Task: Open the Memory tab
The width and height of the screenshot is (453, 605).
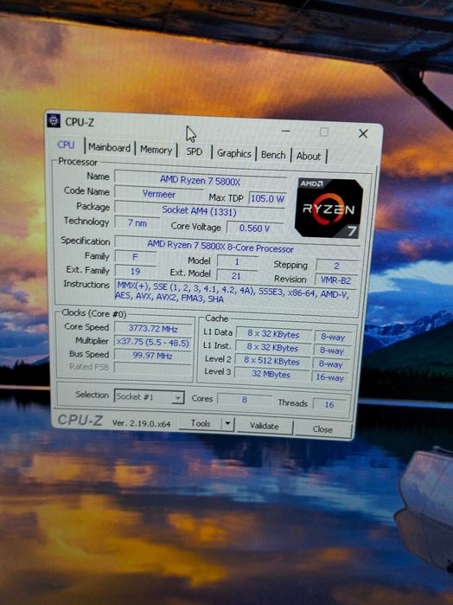Action: 156,150
